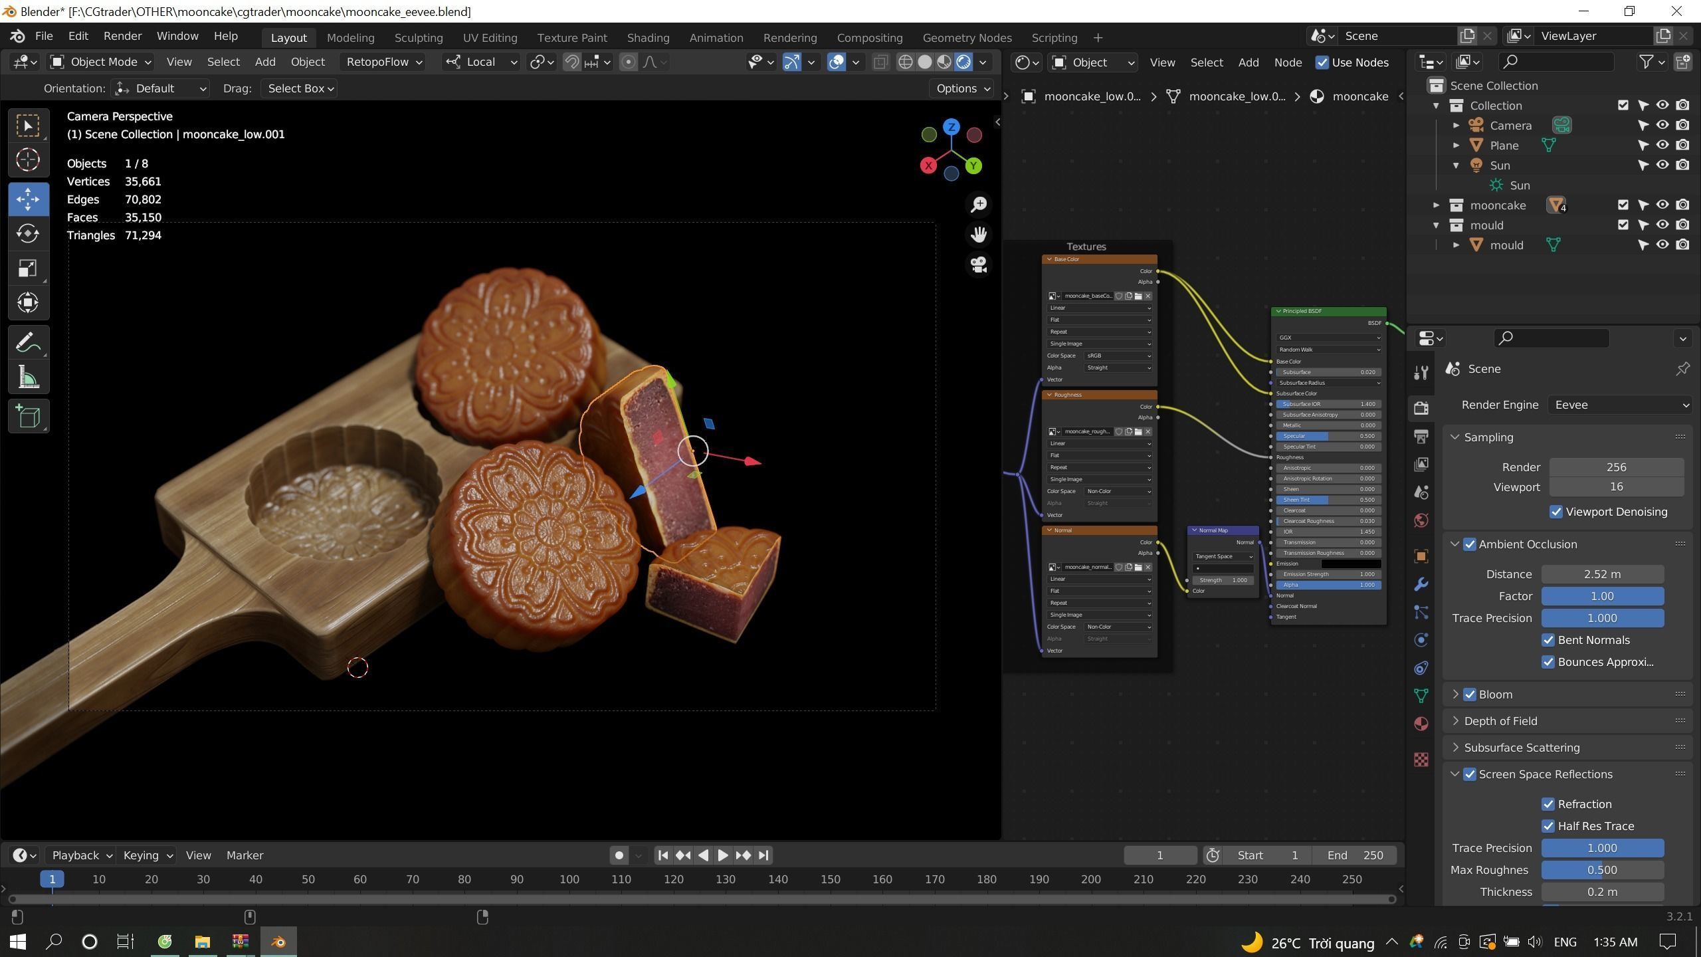Open the Render Engine dropdown
Image resolution: width=1701 pixels, height=957 pixels.
1620,405
